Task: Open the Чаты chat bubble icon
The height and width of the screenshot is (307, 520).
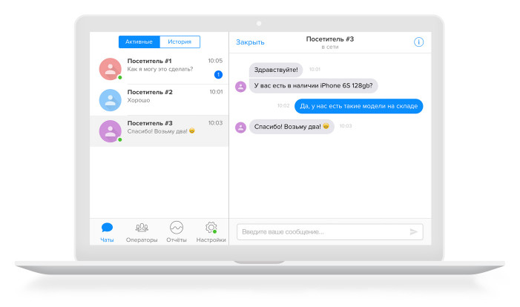Action: 108,228
